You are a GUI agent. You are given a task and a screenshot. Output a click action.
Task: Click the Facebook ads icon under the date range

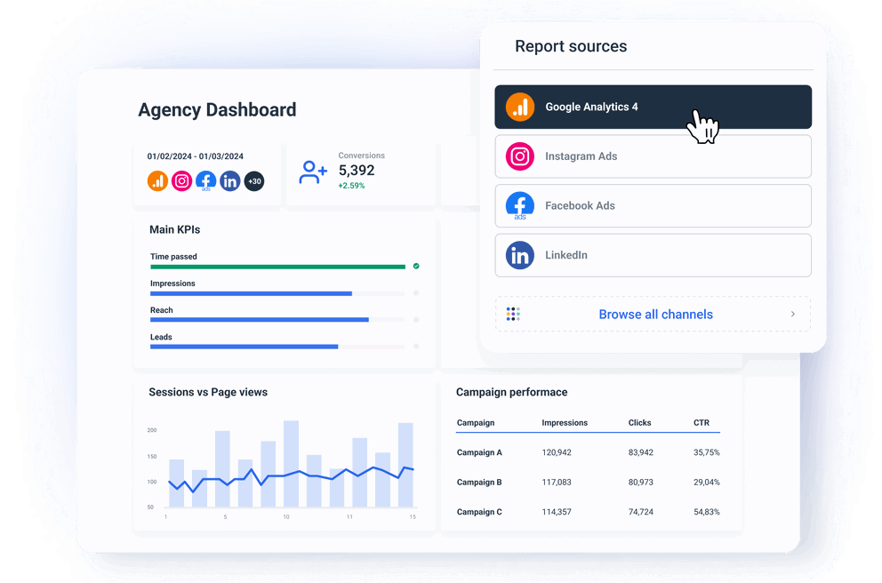206,181
